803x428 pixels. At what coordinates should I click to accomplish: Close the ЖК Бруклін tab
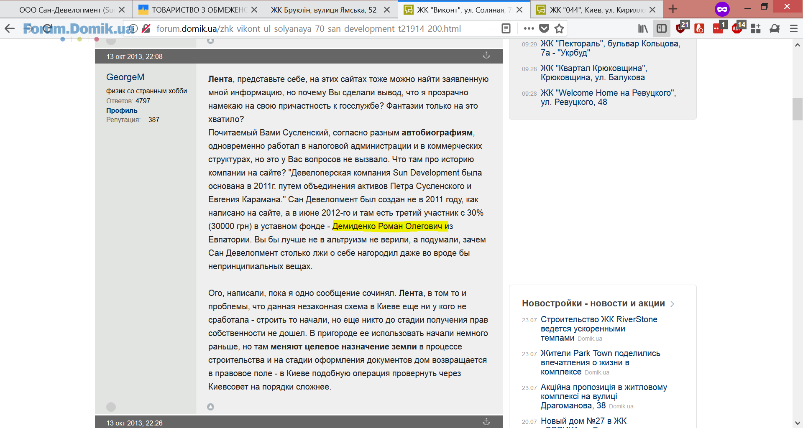pos(387,10)
